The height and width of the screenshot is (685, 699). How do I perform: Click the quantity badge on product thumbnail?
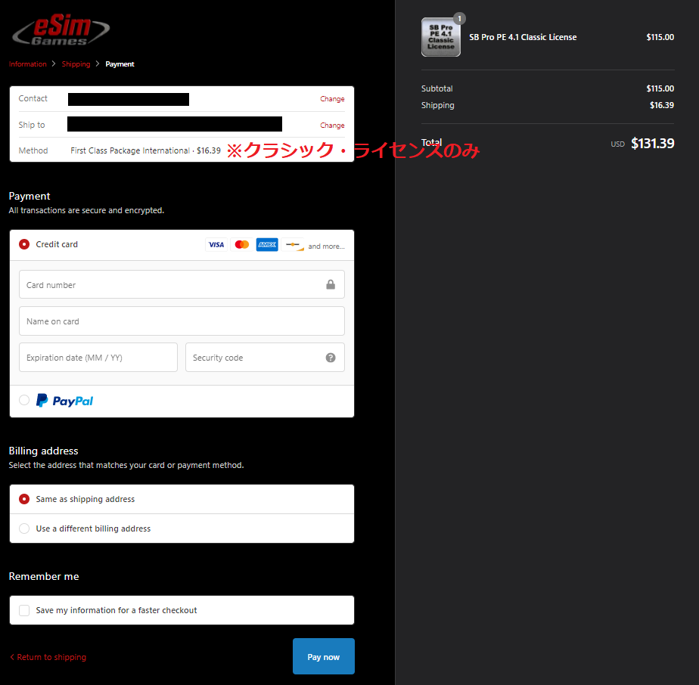pyautogui.click(x=460, y=19)
